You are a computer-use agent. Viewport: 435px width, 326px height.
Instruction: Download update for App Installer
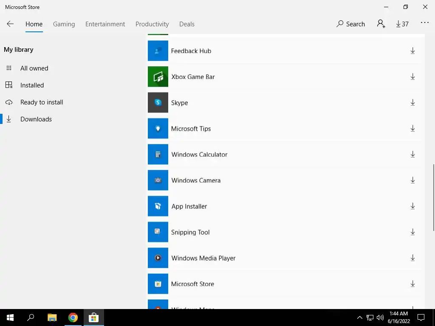point(412,206)
